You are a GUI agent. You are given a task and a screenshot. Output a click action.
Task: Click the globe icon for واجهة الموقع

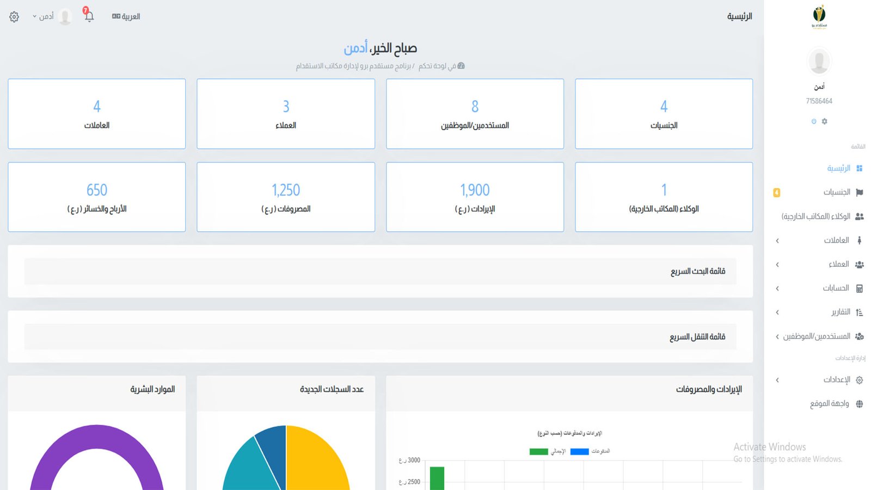click(860, 404)
